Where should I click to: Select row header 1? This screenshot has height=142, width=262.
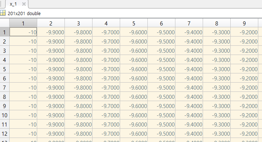(x=5, y=32)
